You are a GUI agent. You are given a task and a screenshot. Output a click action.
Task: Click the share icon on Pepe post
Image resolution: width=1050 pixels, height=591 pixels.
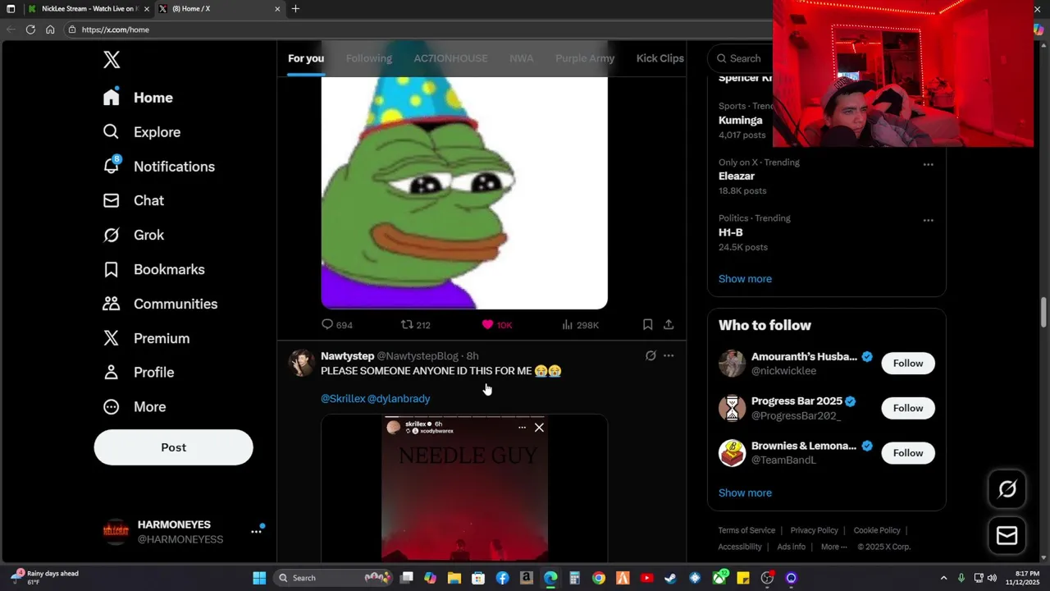tap(669, 324)
